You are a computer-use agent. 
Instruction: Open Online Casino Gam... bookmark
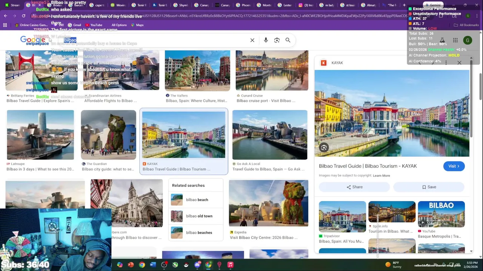(31, 25)
